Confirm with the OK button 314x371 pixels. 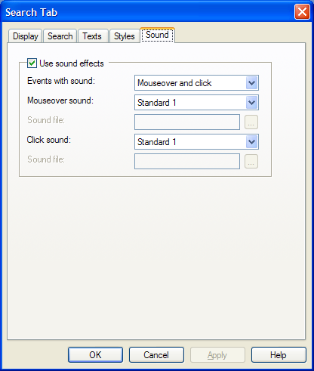click(x=95, y=355)
